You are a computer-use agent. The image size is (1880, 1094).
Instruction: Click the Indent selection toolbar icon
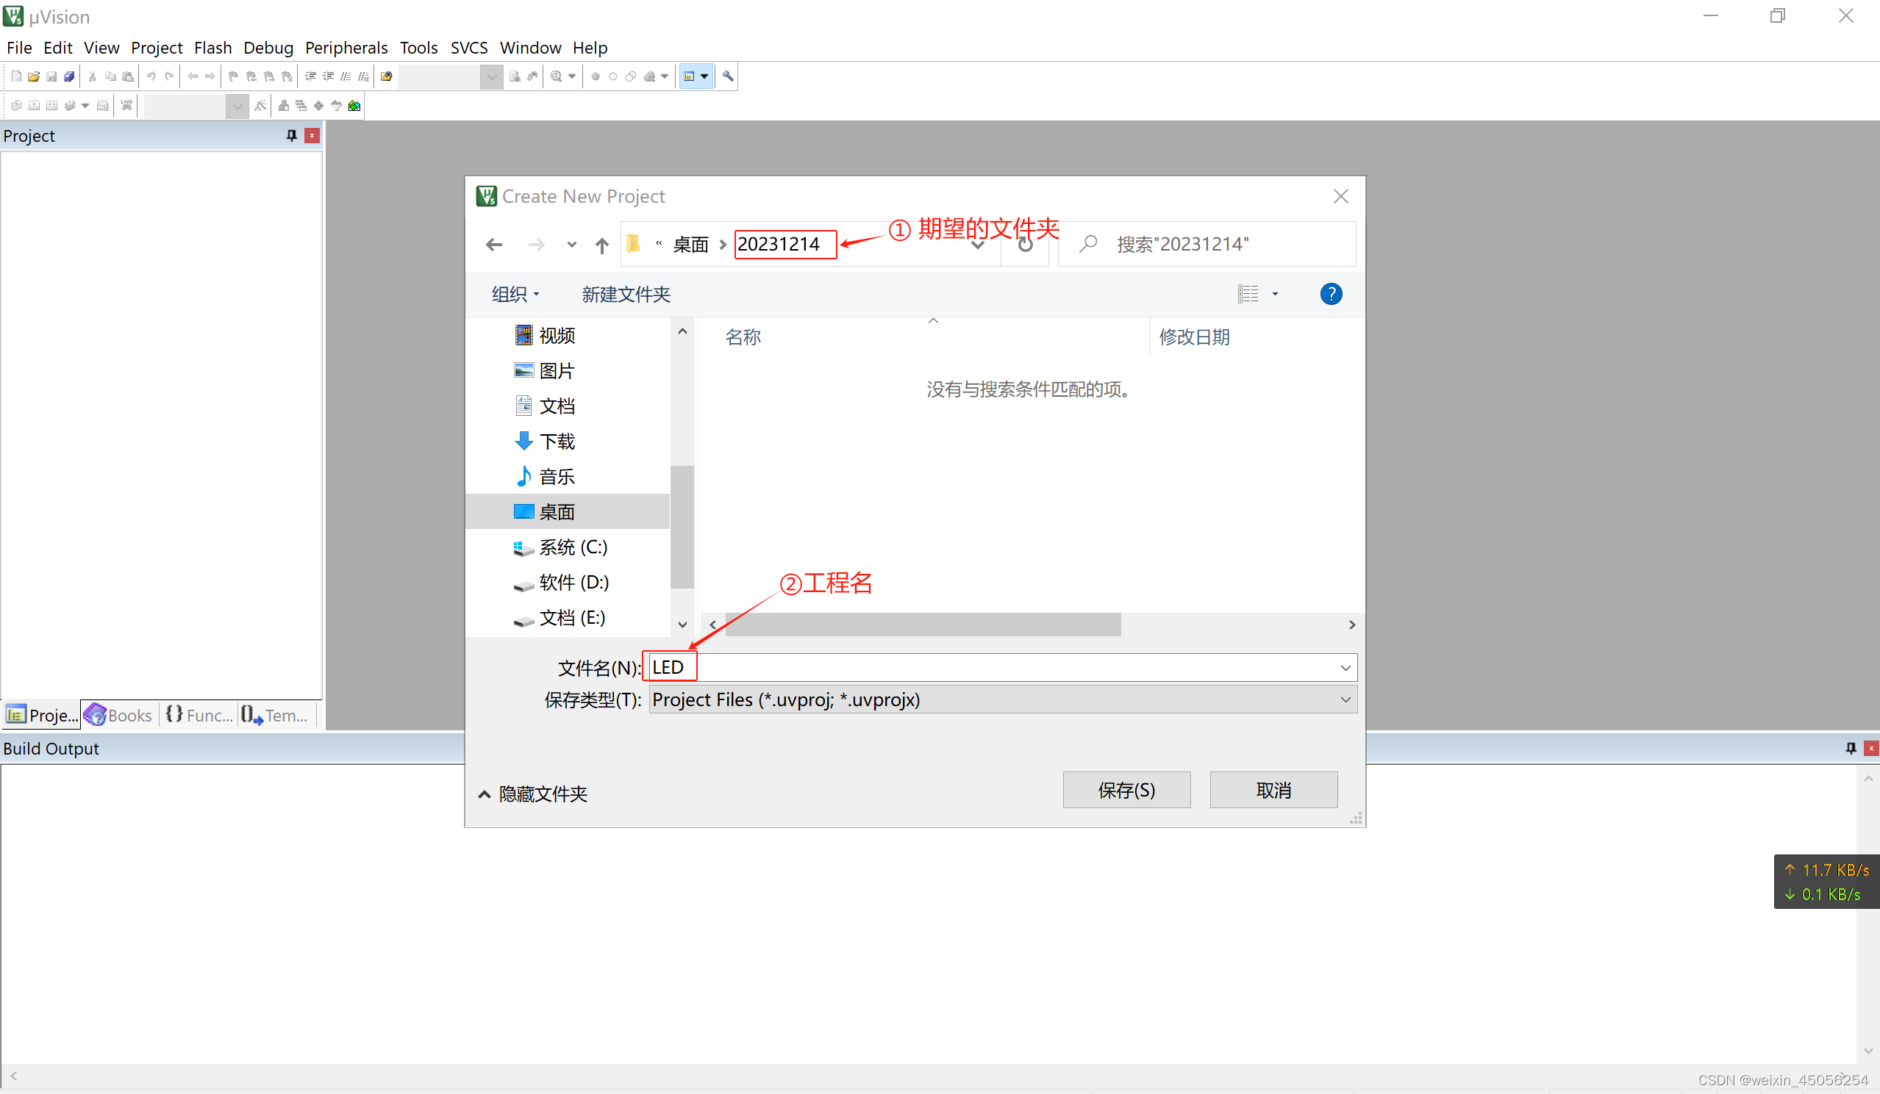[x=310, y=76]
